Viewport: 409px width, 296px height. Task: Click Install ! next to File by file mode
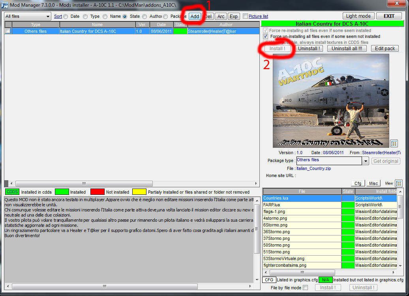[328, 287]
